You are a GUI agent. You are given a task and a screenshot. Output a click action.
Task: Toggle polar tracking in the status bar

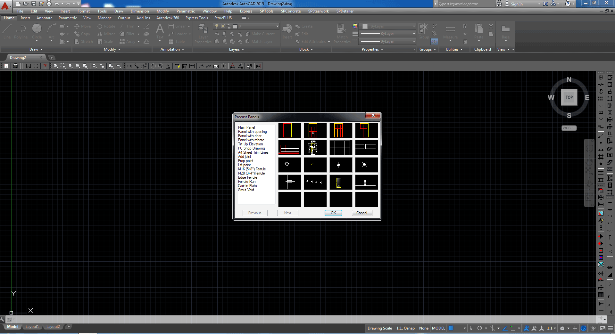click(x=480, y=328)
